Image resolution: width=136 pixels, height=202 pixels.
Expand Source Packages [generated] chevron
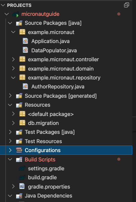pyautogui.click(x=10, y=96)
